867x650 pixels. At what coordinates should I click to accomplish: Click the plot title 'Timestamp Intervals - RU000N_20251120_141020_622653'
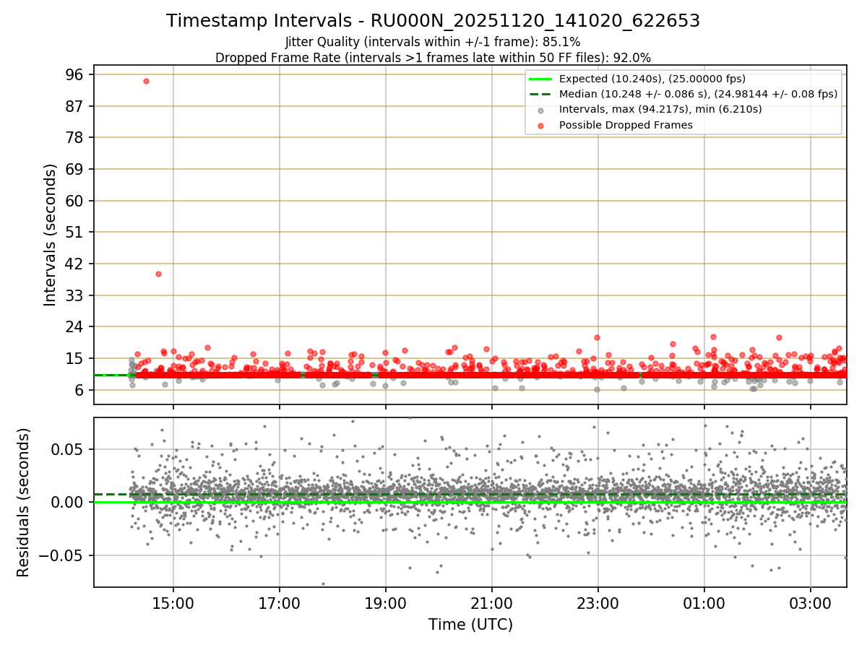tap(433, 21)
